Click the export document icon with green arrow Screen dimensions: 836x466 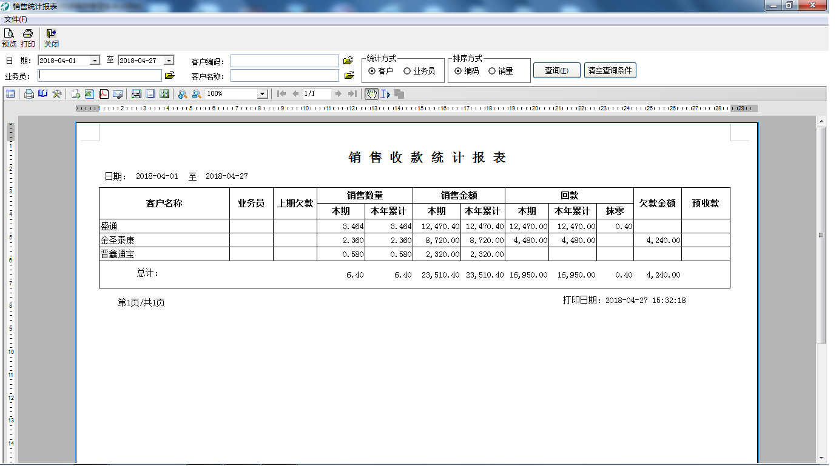click(76, 94)
